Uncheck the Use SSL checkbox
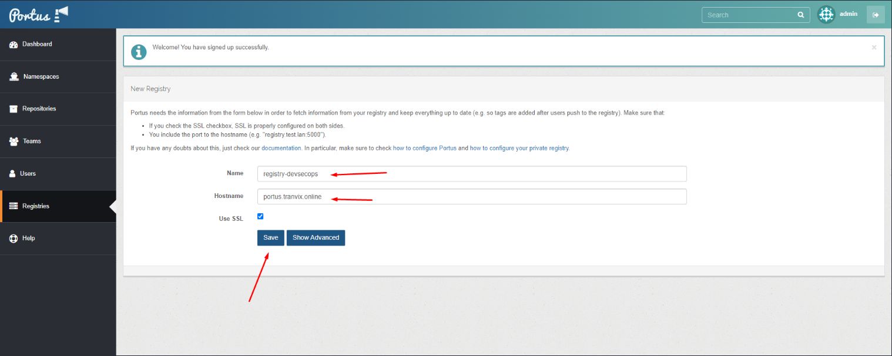Viewport: 892px width, 356px height. pyautogui.click(x=260, y=216)
